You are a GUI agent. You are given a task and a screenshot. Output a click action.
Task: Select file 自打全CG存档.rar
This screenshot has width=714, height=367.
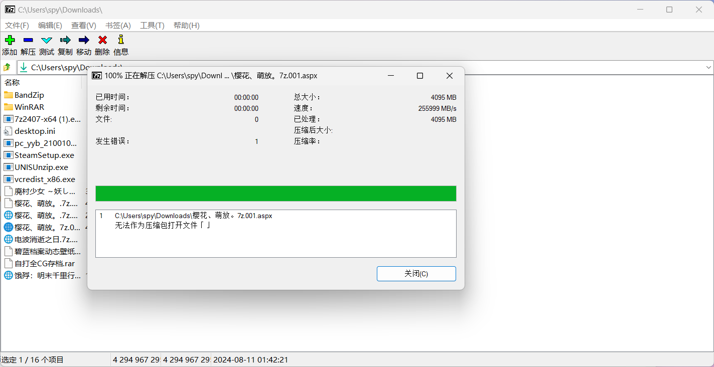(x=45, y=263)
